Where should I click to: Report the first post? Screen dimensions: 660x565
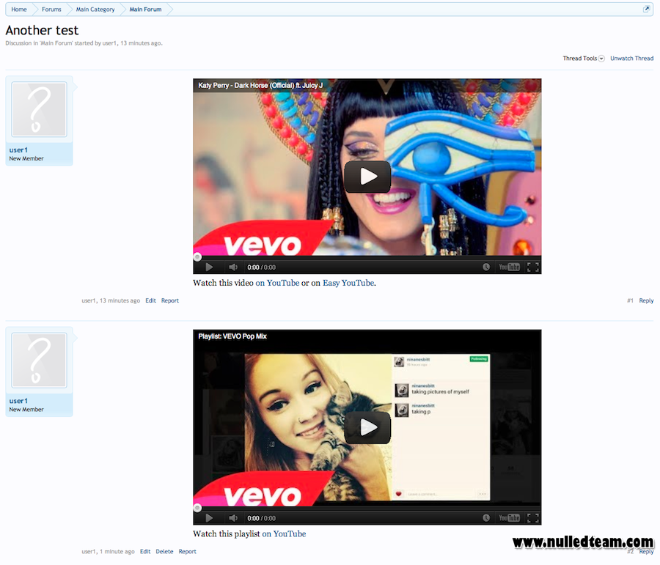pyautogui.click(x=170, y=300)
